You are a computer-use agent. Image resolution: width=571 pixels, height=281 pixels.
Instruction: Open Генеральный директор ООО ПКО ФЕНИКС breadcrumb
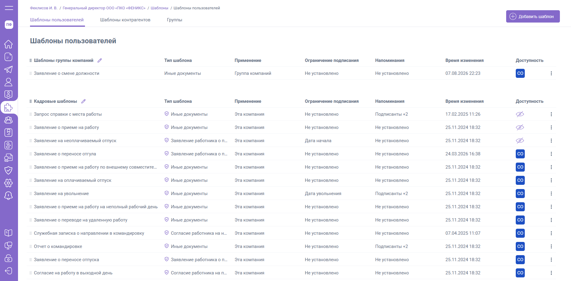104,8
